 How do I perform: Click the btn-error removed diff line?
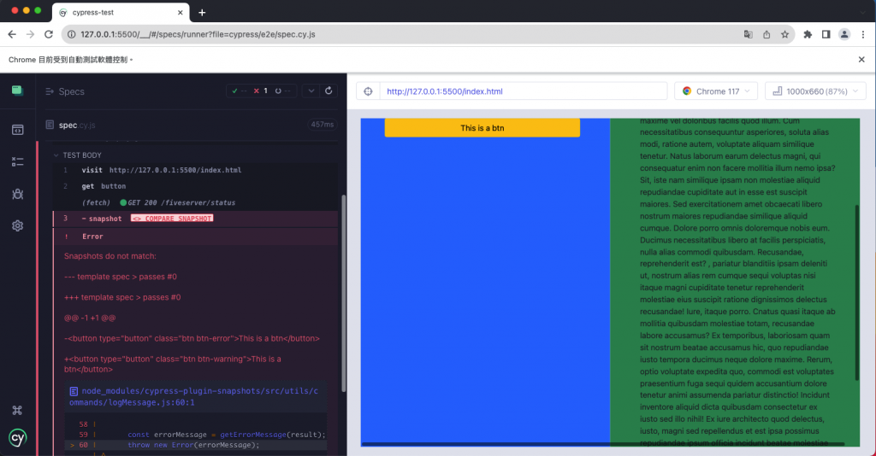tap(192, 338)
